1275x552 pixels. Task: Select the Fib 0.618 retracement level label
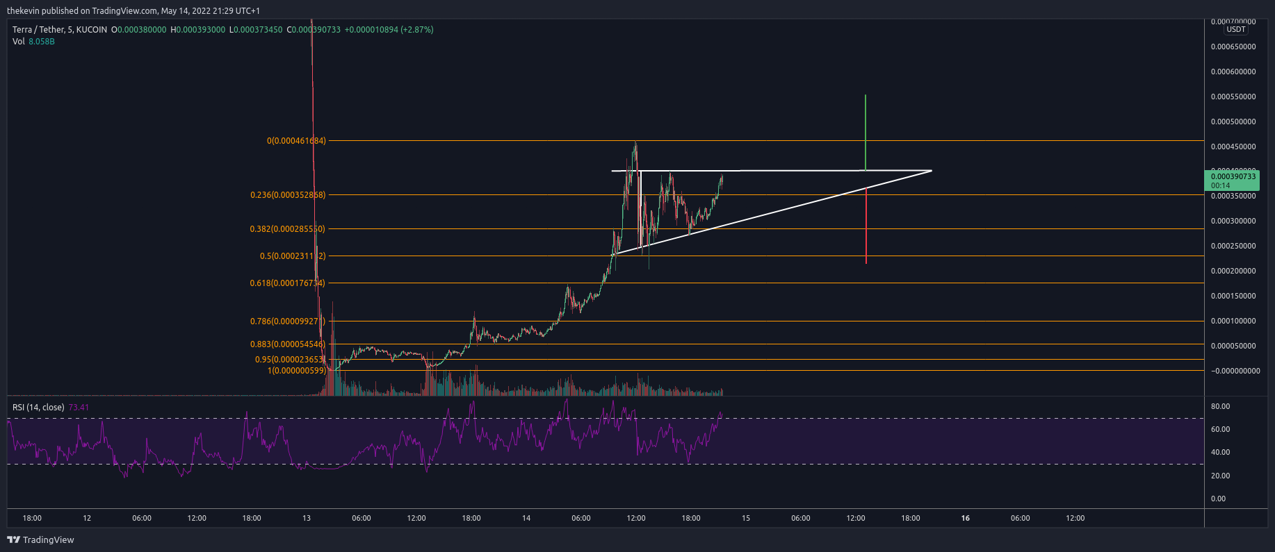pyautogui.click(x=288, y=283)
